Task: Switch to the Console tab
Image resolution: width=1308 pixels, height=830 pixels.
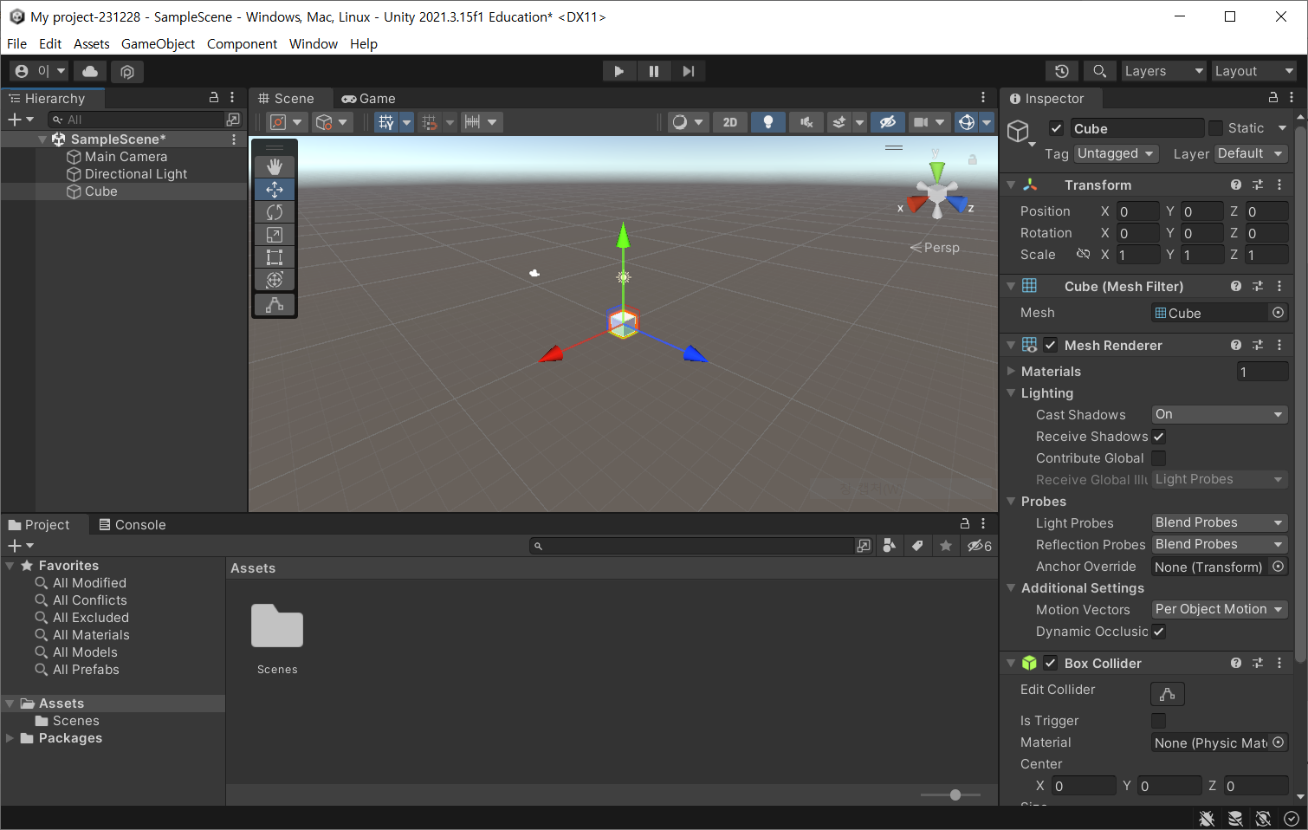Action: (x=133, y=525)
